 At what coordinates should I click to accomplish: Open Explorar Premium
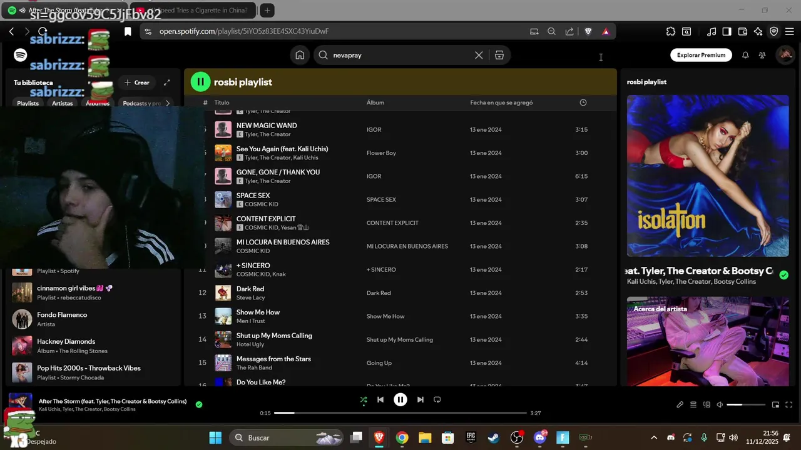pos(701,55)
